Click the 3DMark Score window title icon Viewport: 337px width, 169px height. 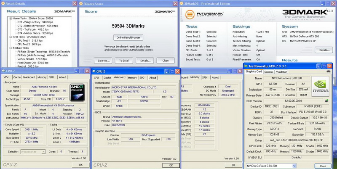point(81,4)
